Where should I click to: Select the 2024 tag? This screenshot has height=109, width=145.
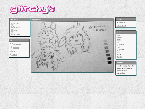[119, 54]
